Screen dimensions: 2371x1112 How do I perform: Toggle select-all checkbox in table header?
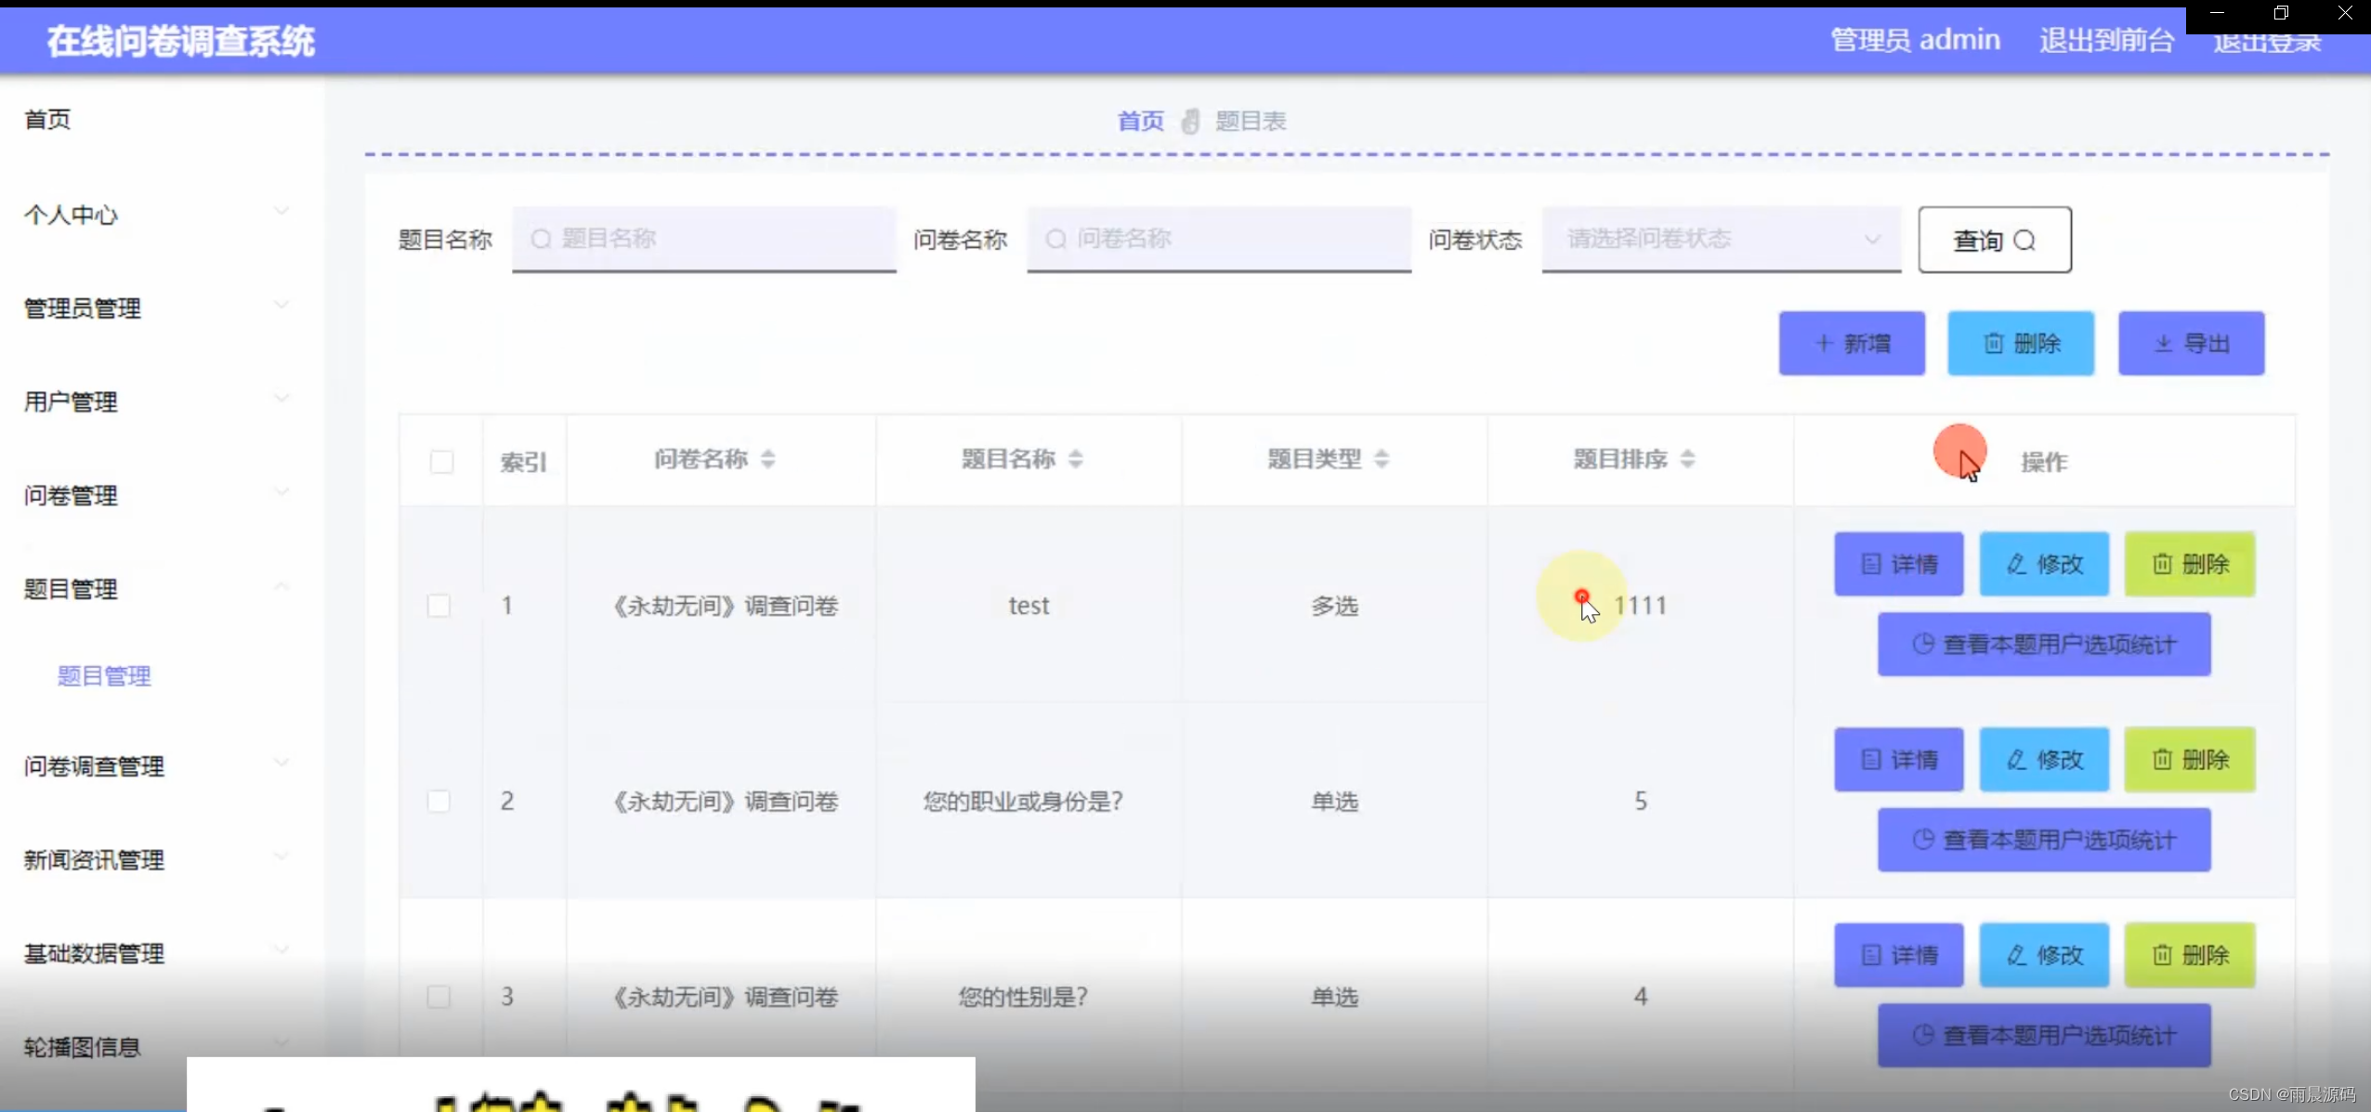pos(441,462)
